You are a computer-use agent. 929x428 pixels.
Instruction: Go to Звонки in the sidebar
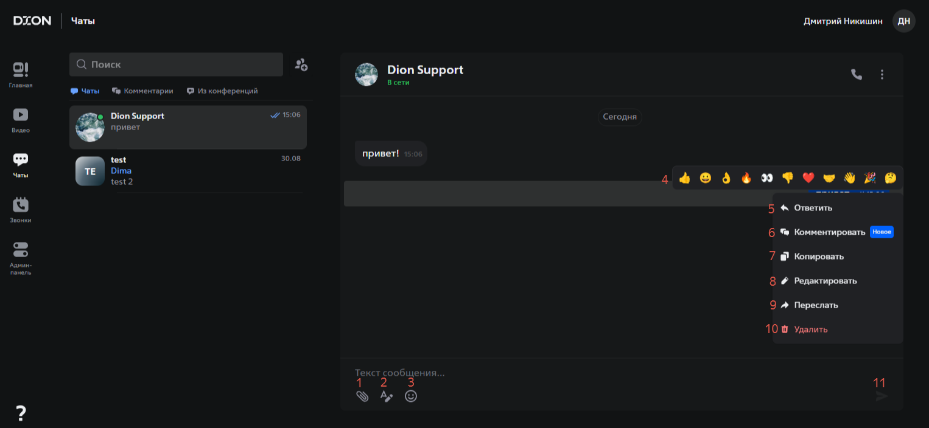point(21,209)
